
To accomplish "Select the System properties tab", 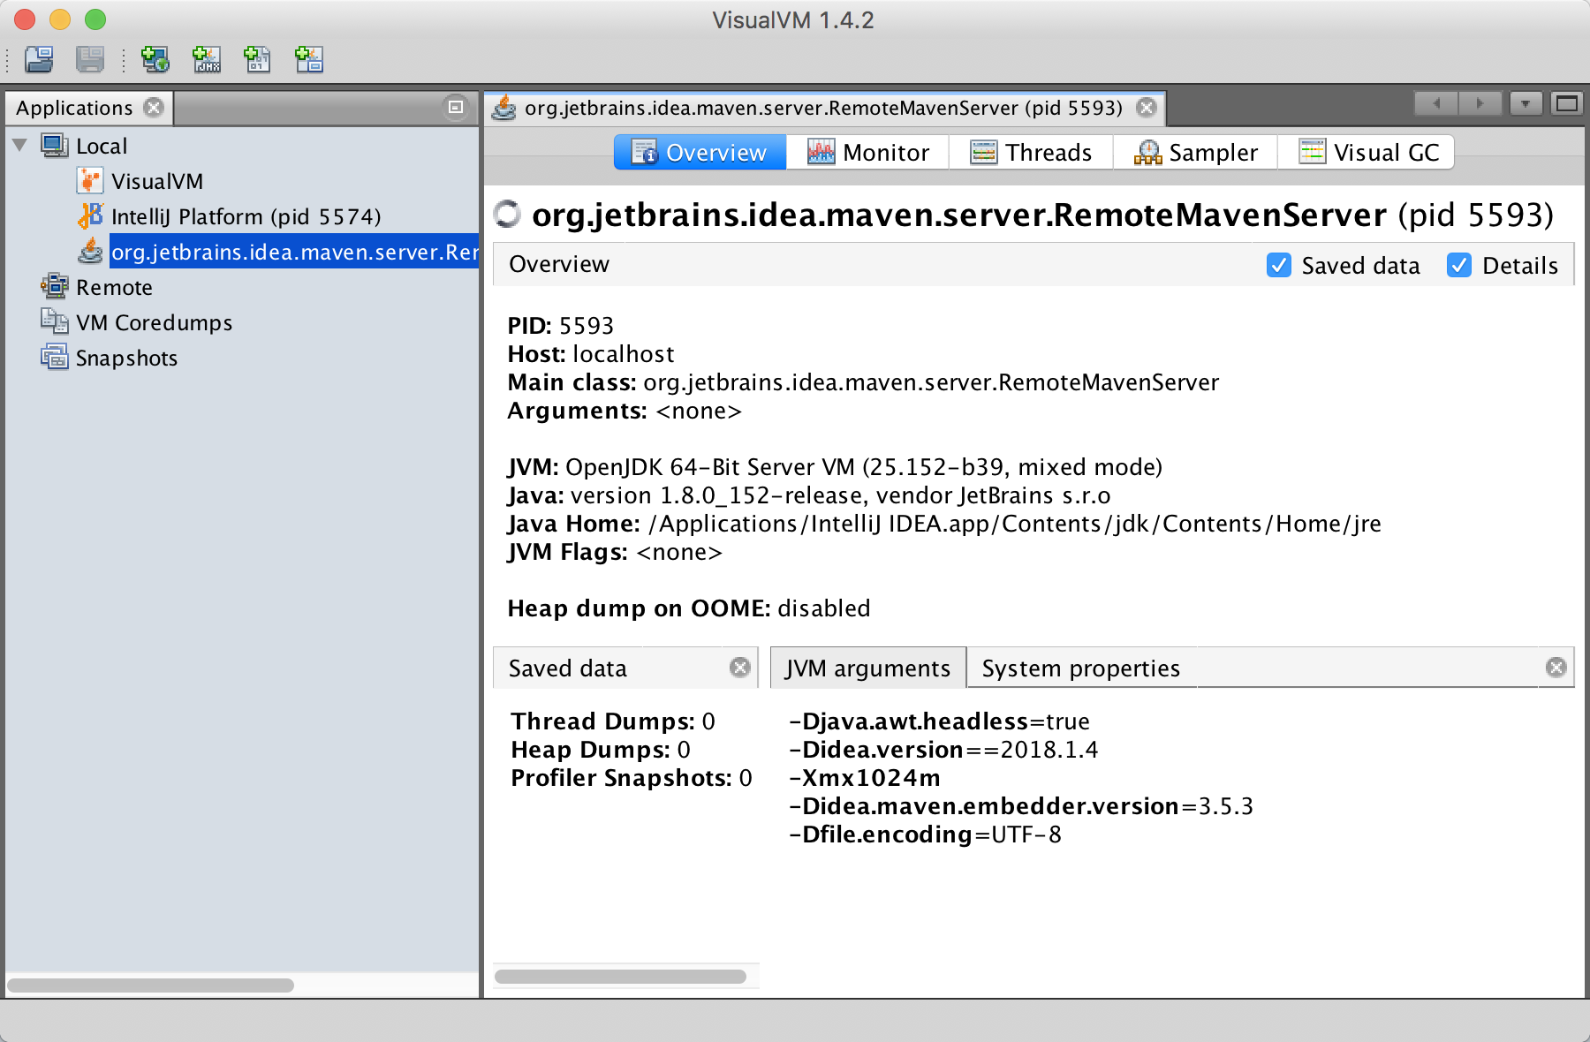I will click(x=1081, y=668).
